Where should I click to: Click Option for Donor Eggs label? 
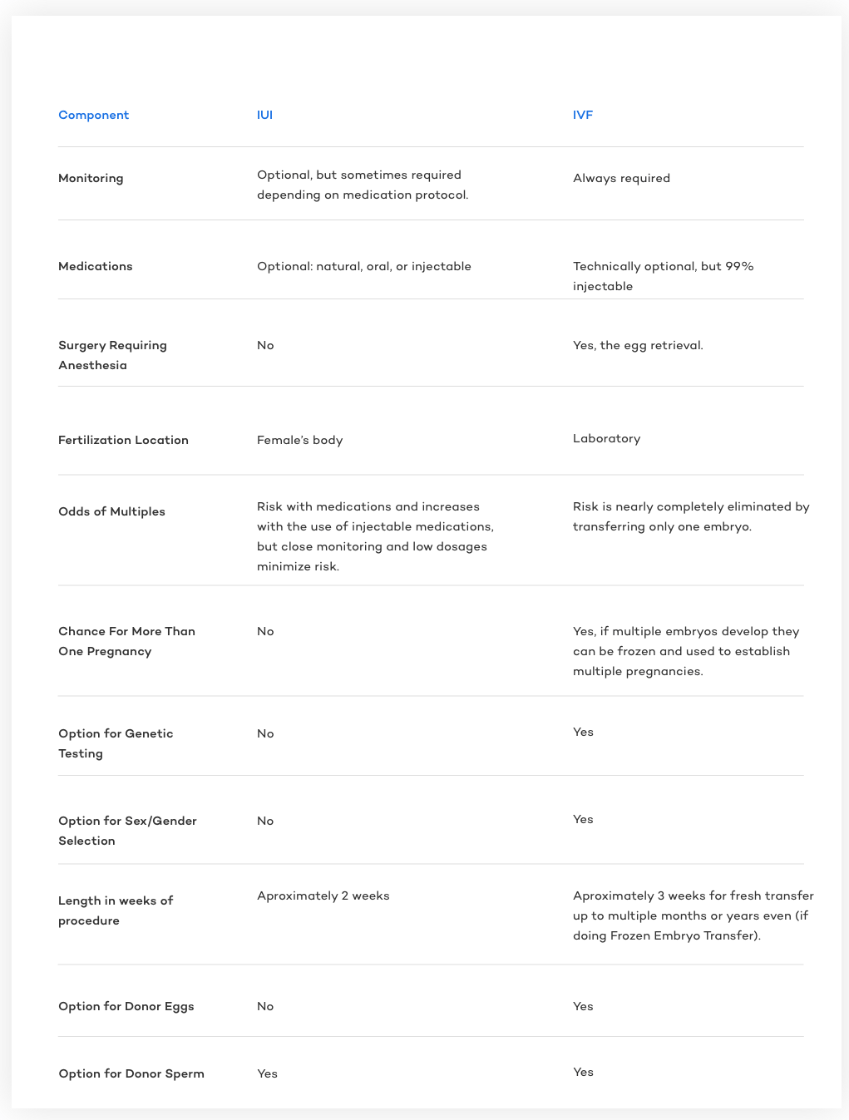[x=126, y=1006]
